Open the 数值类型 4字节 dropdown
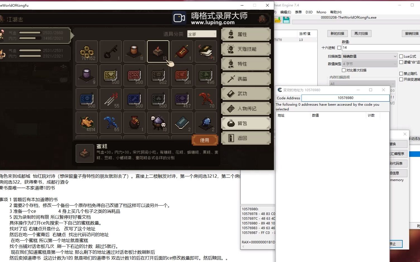The image size is (420, 262). pos(370,64)
